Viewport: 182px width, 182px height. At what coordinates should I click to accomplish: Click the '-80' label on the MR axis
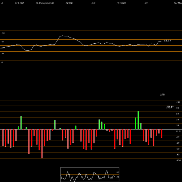point(178,155)
